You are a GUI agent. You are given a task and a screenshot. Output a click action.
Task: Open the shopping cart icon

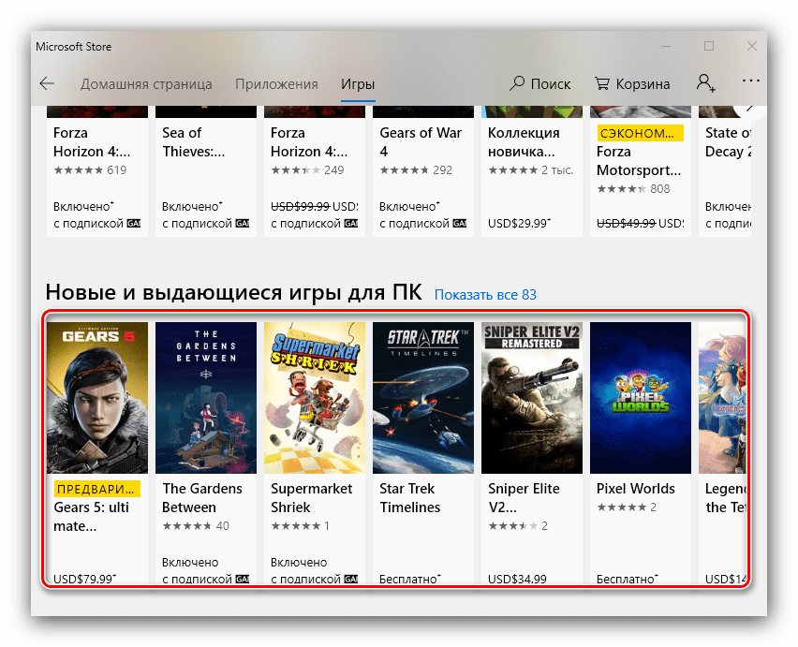[602, 83]
